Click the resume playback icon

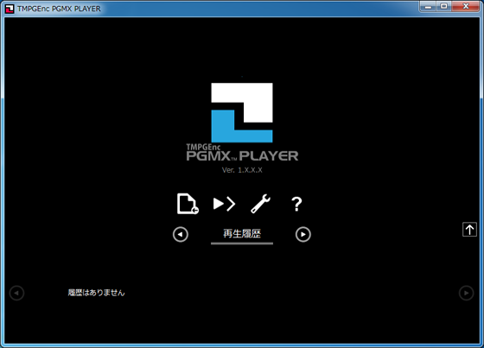pyautogui.click(x=224, y=204)
